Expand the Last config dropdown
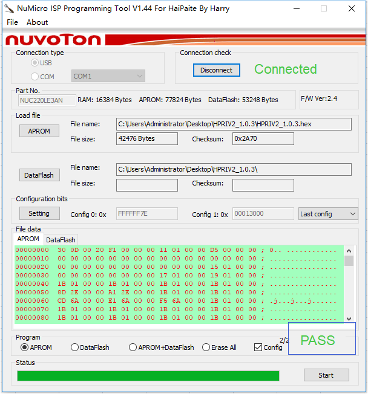368x394 pixels. pos(328,214)
